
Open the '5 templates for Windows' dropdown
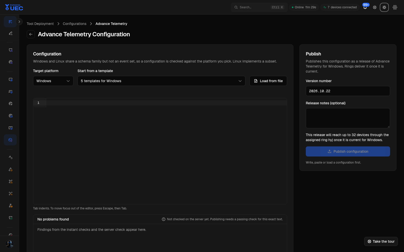point(161,81)
